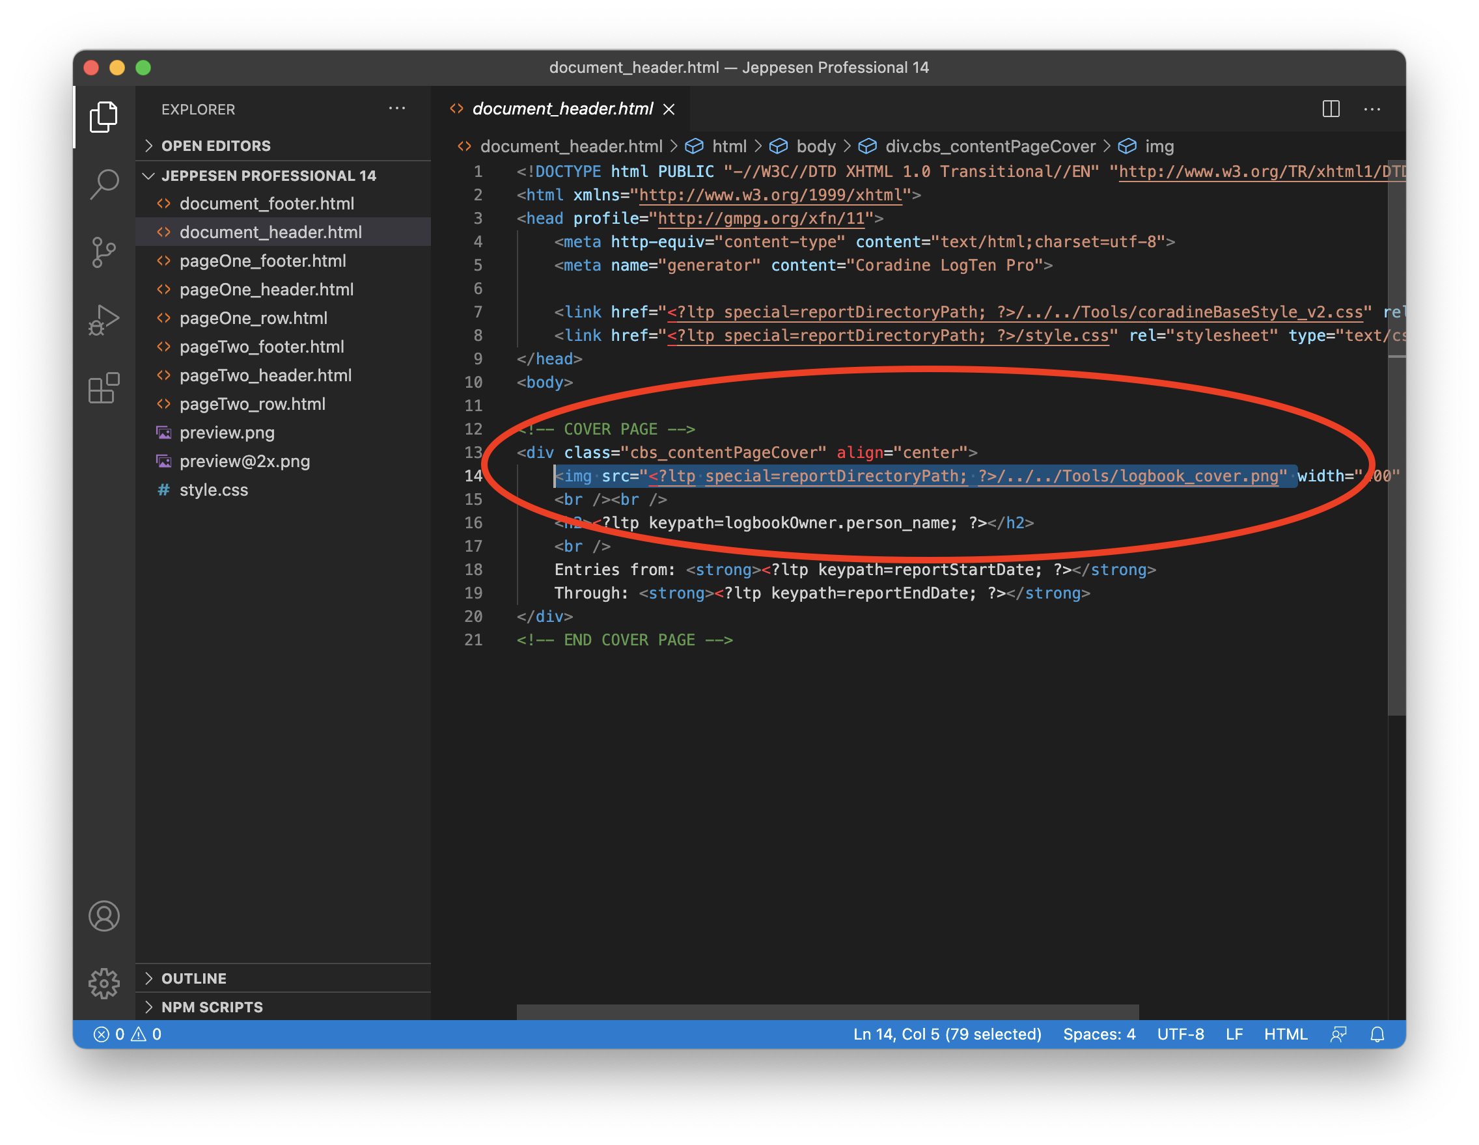
Task: Open the Search view in activity bar
Action: pyautogui.click(x=104, y=184)
